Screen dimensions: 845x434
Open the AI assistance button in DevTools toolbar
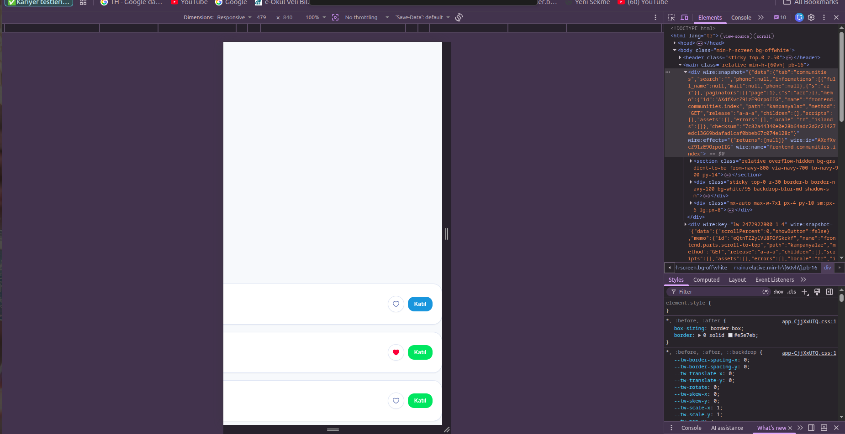799,17
